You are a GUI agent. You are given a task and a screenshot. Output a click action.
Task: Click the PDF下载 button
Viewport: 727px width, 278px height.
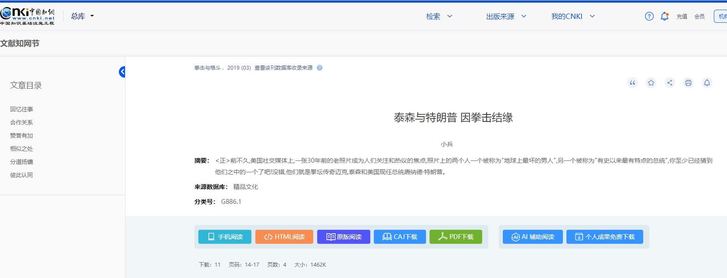click(455, 237)
